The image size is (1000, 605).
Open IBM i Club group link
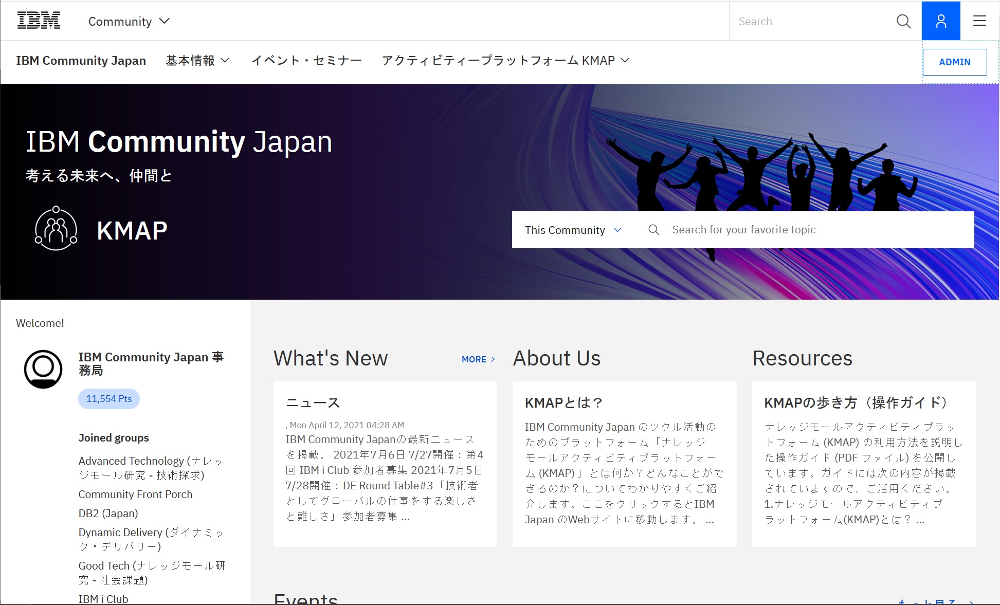tap(103, 599)
